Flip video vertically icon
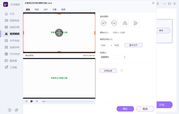This screenshot has width=179, height=114. [135, 23]
